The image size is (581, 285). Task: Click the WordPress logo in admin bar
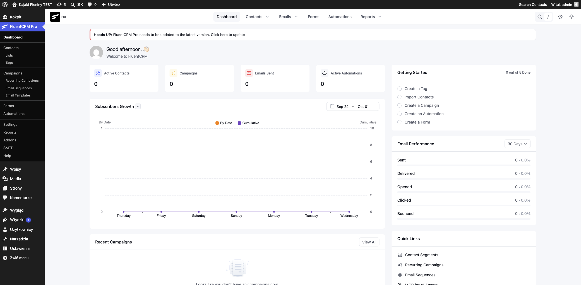point(5,4)
